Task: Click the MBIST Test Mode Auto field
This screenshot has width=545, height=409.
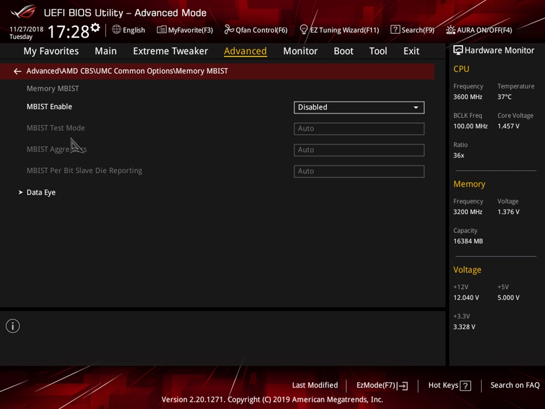Action: 359,129
